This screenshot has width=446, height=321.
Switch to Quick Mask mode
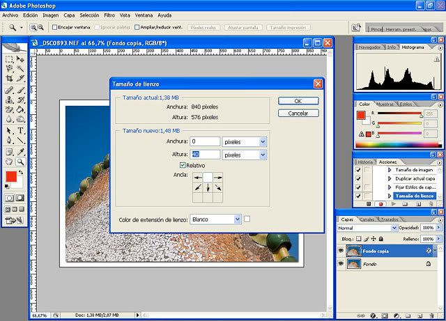click(x=20, y=198)
